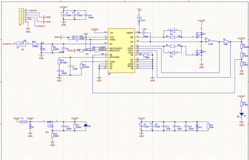Click the EXTCOMP pin label on D6
Image resolution: width=249 pixels, height=160 pixels.
click(x=114, y=57)
